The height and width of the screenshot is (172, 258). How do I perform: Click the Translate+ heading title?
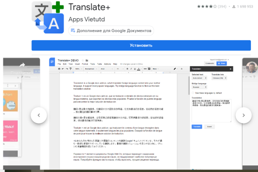89,7
